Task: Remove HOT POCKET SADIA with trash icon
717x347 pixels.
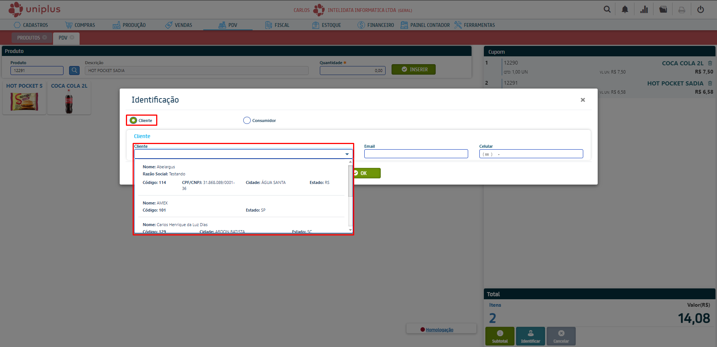Action: point(710,83)
